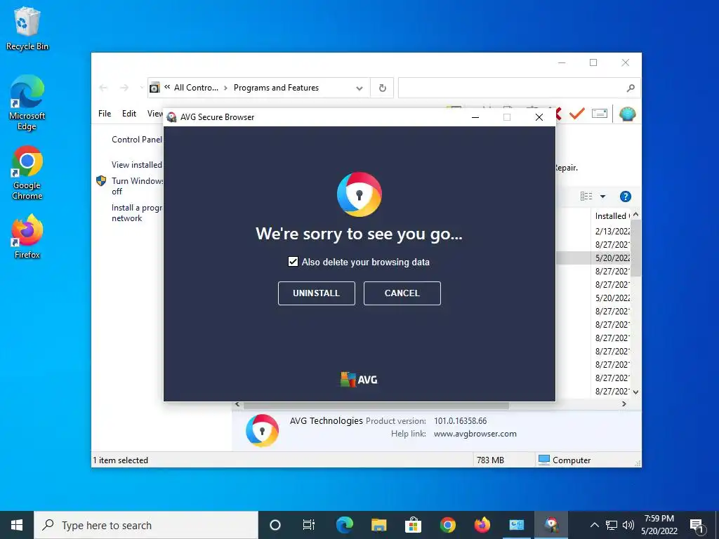The width and height of the screenshot is (719, 539).
Task: Open Cortana from the taskbar
Action: pyautogui.click(x=275, y=525)
